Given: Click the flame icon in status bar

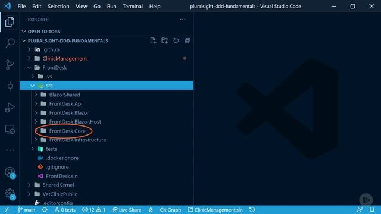Looking at the screenshot, I should (x=151, y=210).
